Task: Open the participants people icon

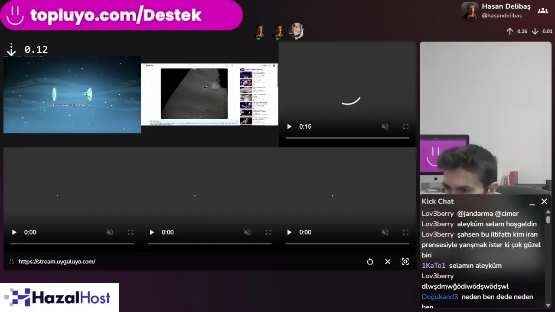Action: (x=542, y=11)
